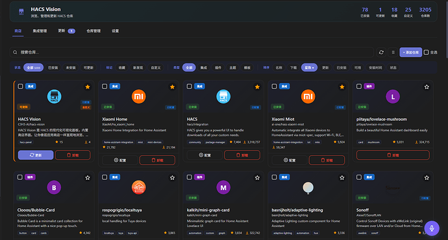
Task: Unfavorite Xiaomi Home star icon
Action: [x=172, y=87]
